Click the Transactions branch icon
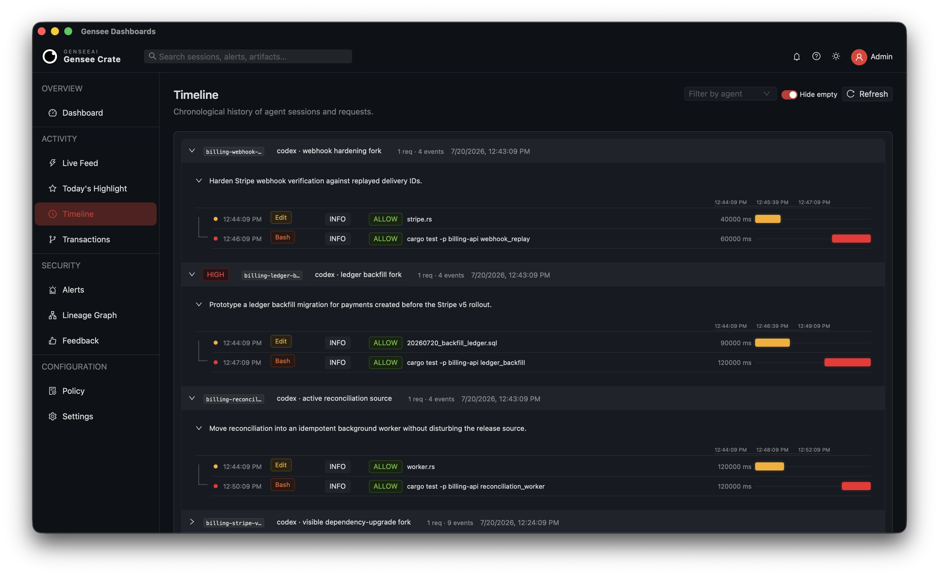Viewport: 939px width, 576px height. coord(53,239)
